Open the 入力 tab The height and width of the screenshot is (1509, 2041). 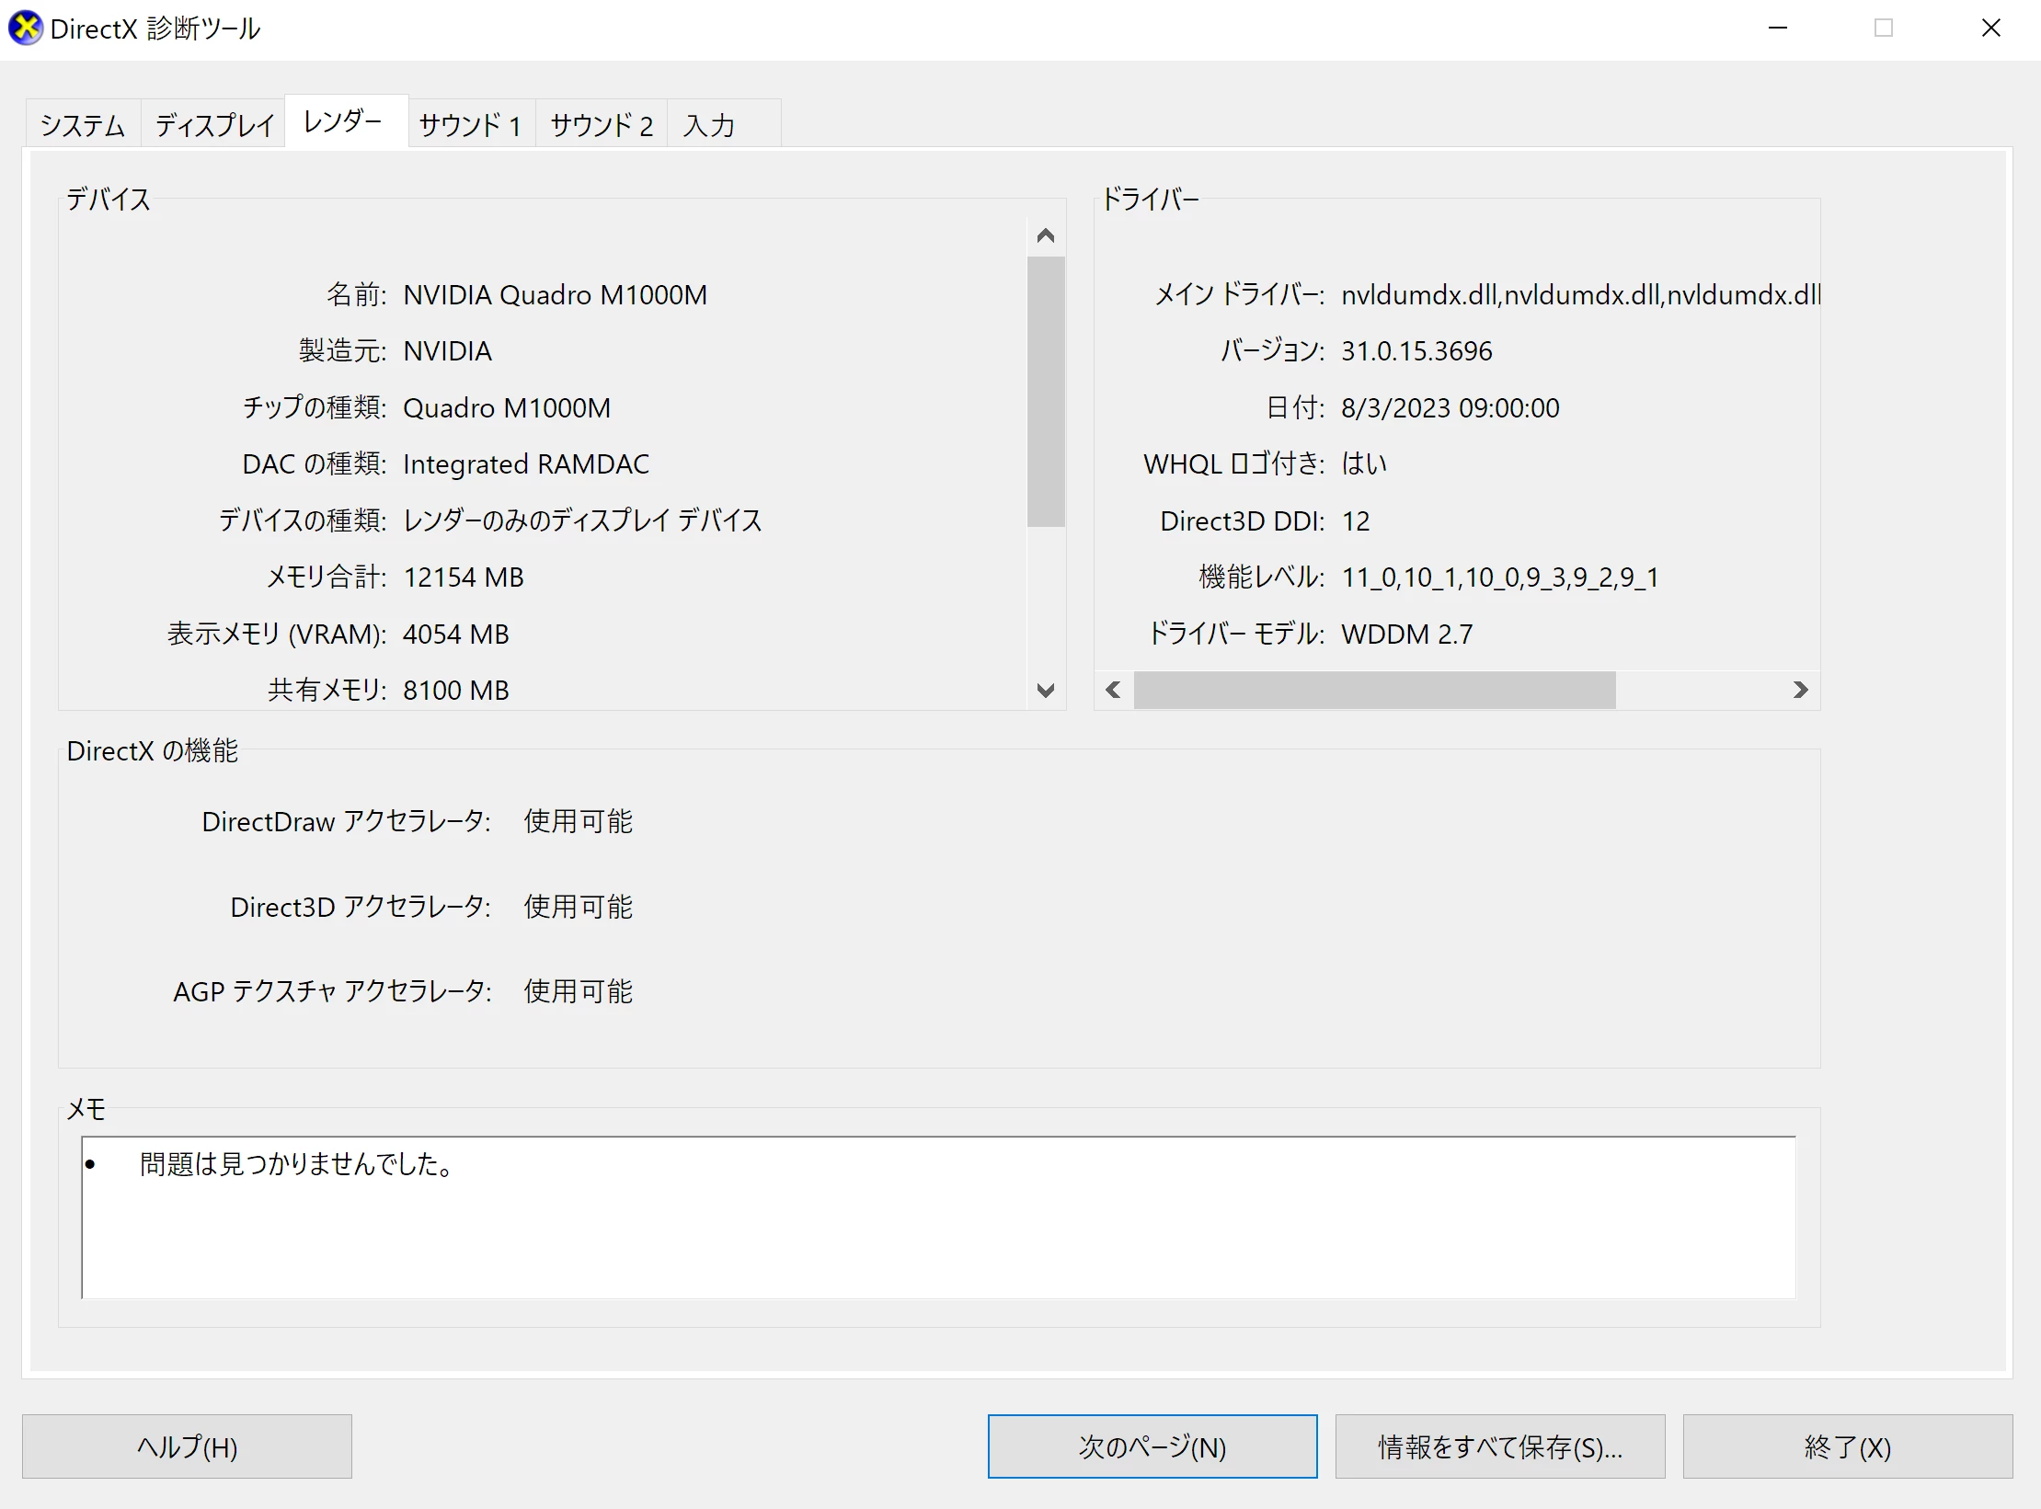pyautogui.click(x=709, y=125)
